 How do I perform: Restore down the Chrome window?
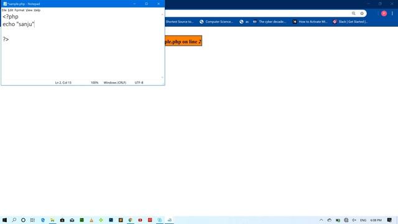[380, 4]
